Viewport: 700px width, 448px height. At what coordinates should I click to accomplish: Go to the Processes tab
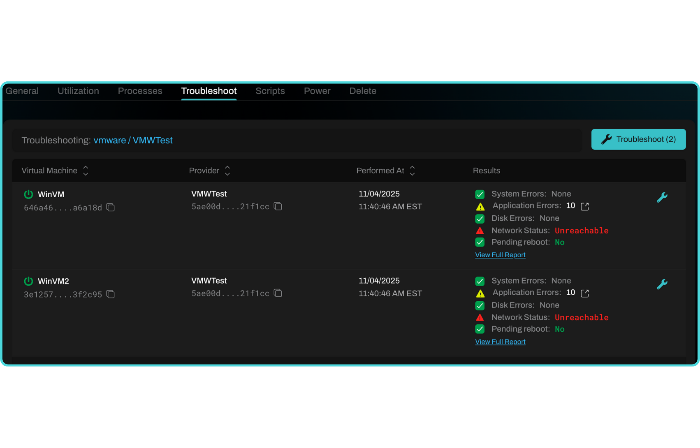coord(140,91)
